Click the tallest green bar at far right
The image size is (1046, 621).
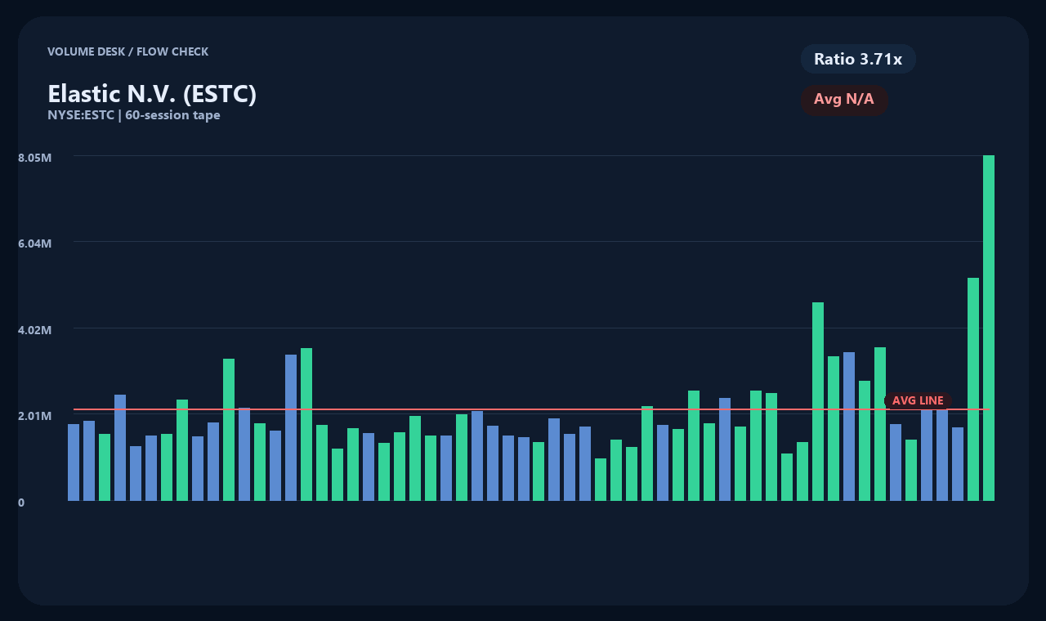pos(989,328)
